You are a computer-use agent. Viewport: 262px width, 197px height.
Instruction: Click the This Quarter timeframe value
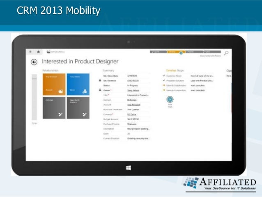(133, 110)
